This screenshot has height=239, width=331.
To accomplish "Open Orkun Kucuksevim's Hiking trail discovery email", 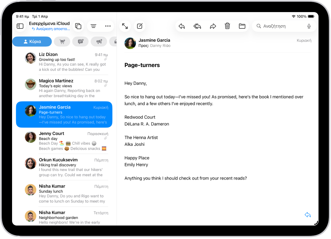I will coord(64,167).
